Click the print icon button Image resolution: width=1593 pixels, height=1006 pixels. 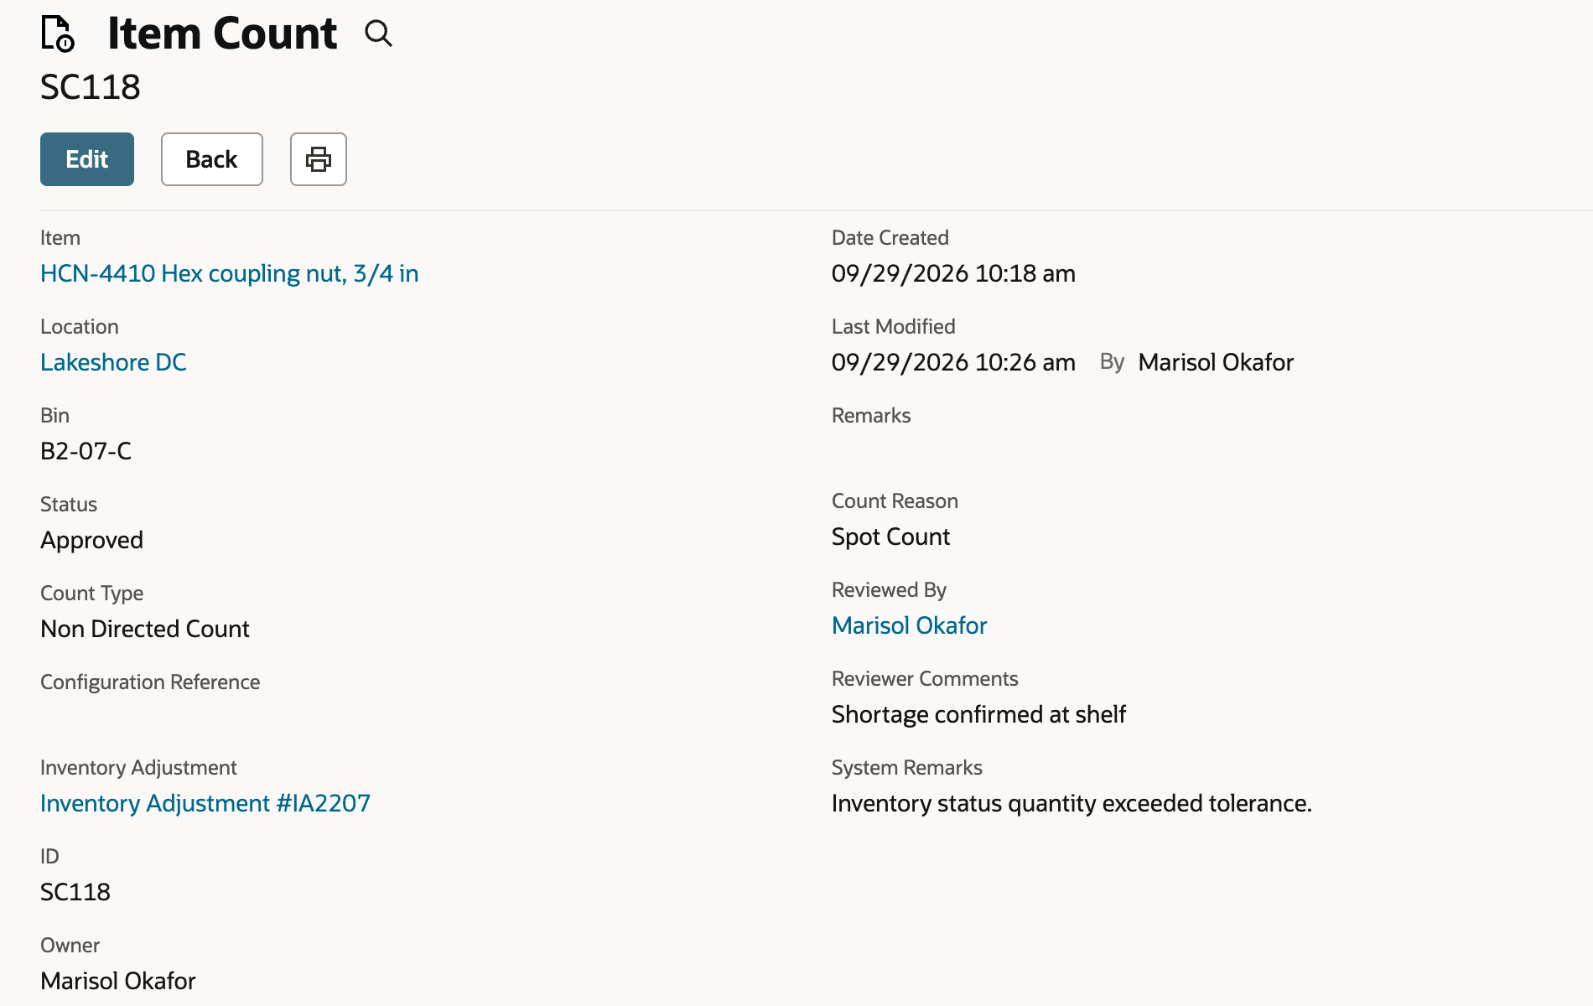click(x=319, y=159)
